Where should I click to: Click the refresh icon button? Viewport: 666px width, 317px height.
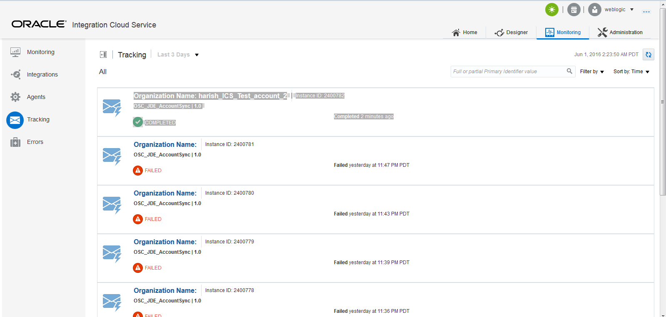(x=649, y=54)
